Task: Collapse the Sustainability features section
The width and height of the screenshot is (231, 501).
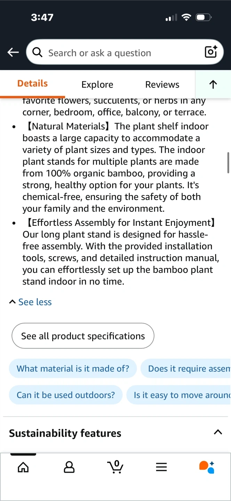Action: [218, 432]
